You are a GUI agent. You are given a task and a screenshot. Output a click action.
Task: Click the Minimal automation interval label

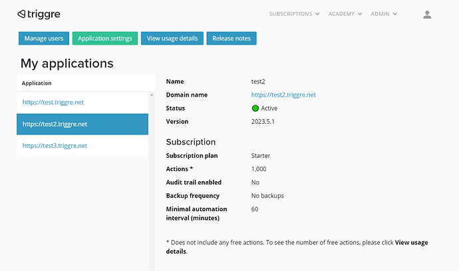196,214
